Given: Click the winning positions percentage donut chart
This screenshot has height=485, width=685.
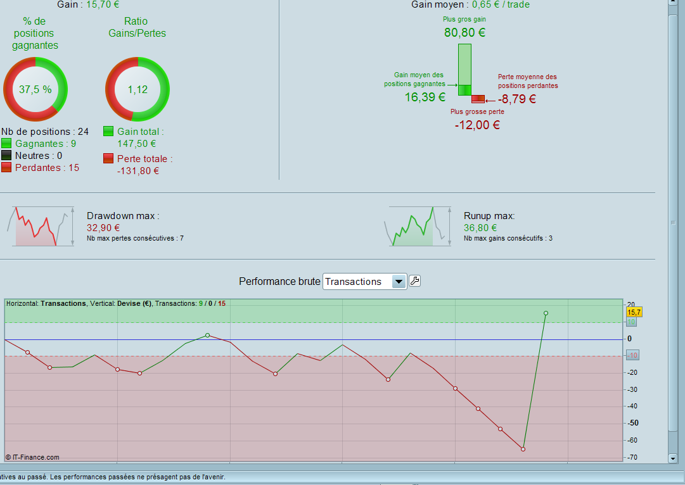Looking at the screenshot, I should pyautogui.click(x=35, y=89).
